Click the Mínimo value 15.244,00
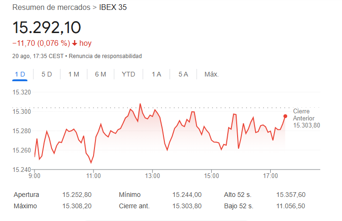342x221 pixels. click(x=187, y=195)
